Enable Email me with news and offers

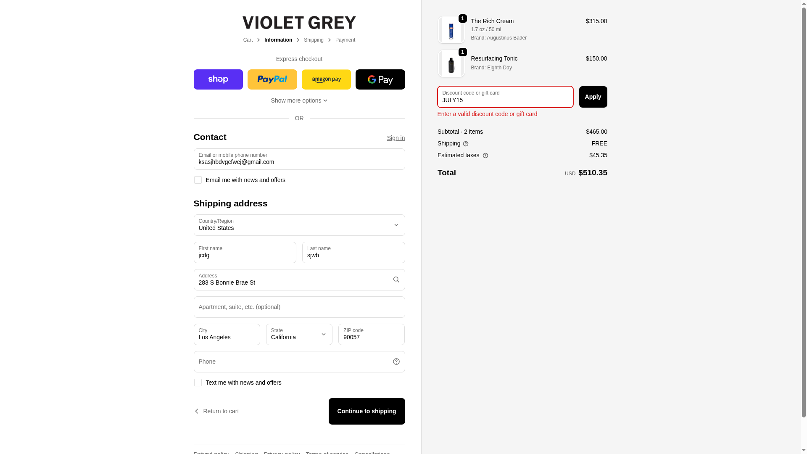(198, 180)
